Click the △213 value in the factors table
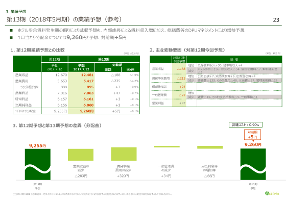286x202 pixels. pyautogui.click(x=182, y=79)
